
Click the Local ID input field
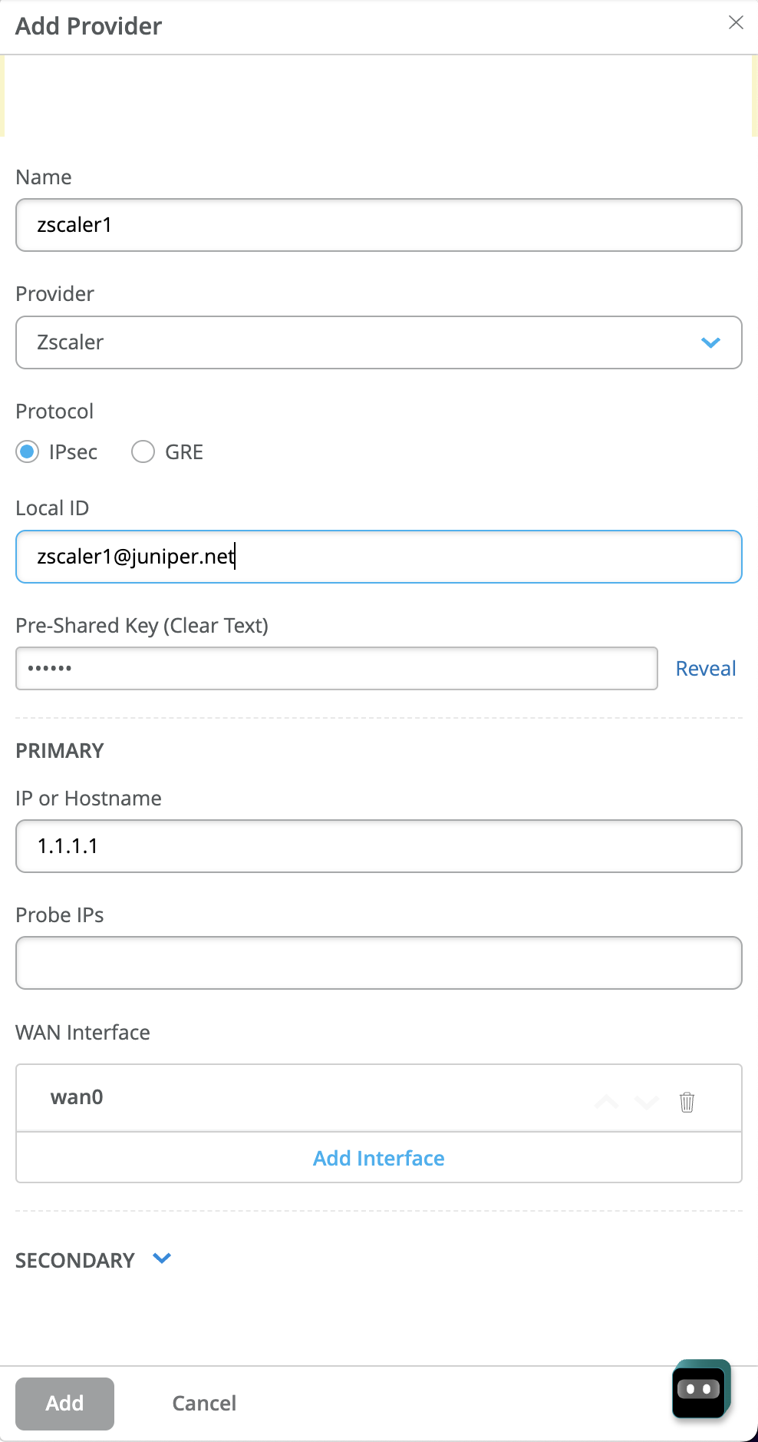click(x=379, y=557)
